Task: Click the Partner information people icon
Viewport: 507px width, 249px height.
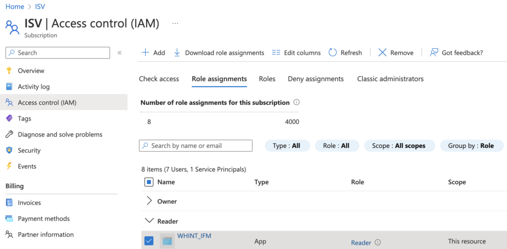Action: tap(9, 235)
